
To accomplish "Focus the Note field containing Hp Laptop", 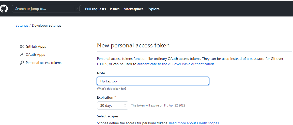I will (x=153, y=81).
